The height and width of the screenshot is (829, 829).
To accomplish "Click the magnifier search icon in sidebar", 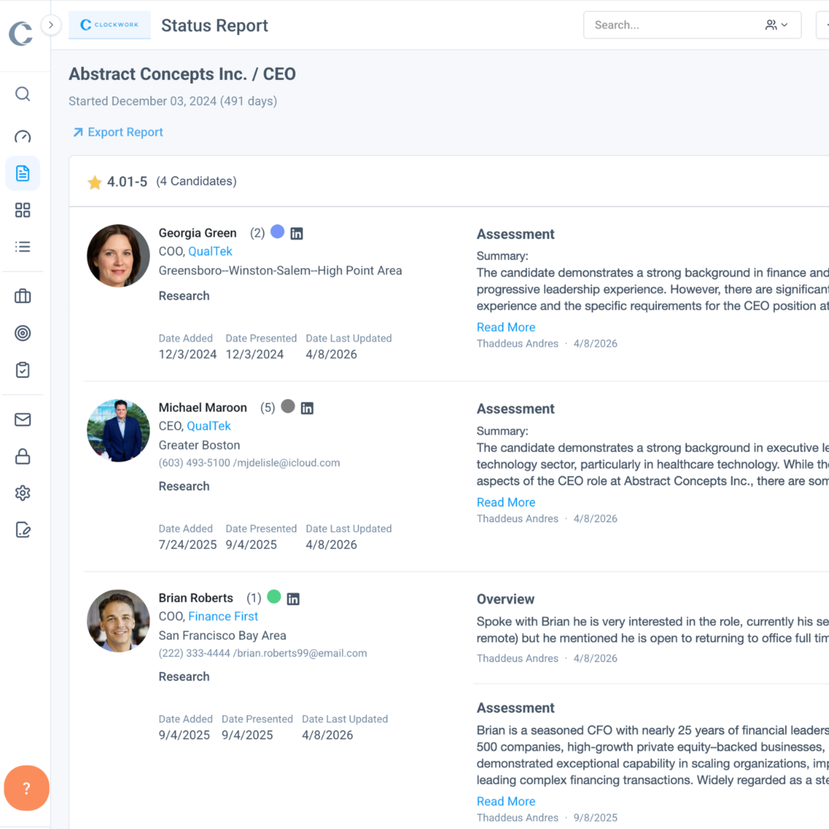I will pyautogui.click(x=22, y=93).
